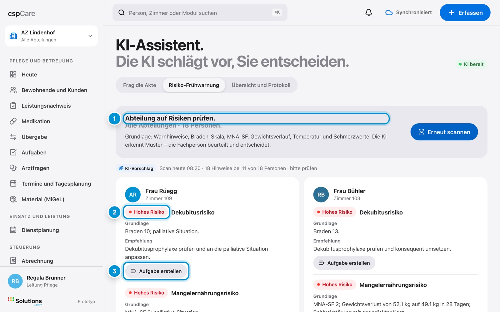Open Regula Brunner user profile
The height and width of the screenshot is (312, 500).
pos(51,281)
